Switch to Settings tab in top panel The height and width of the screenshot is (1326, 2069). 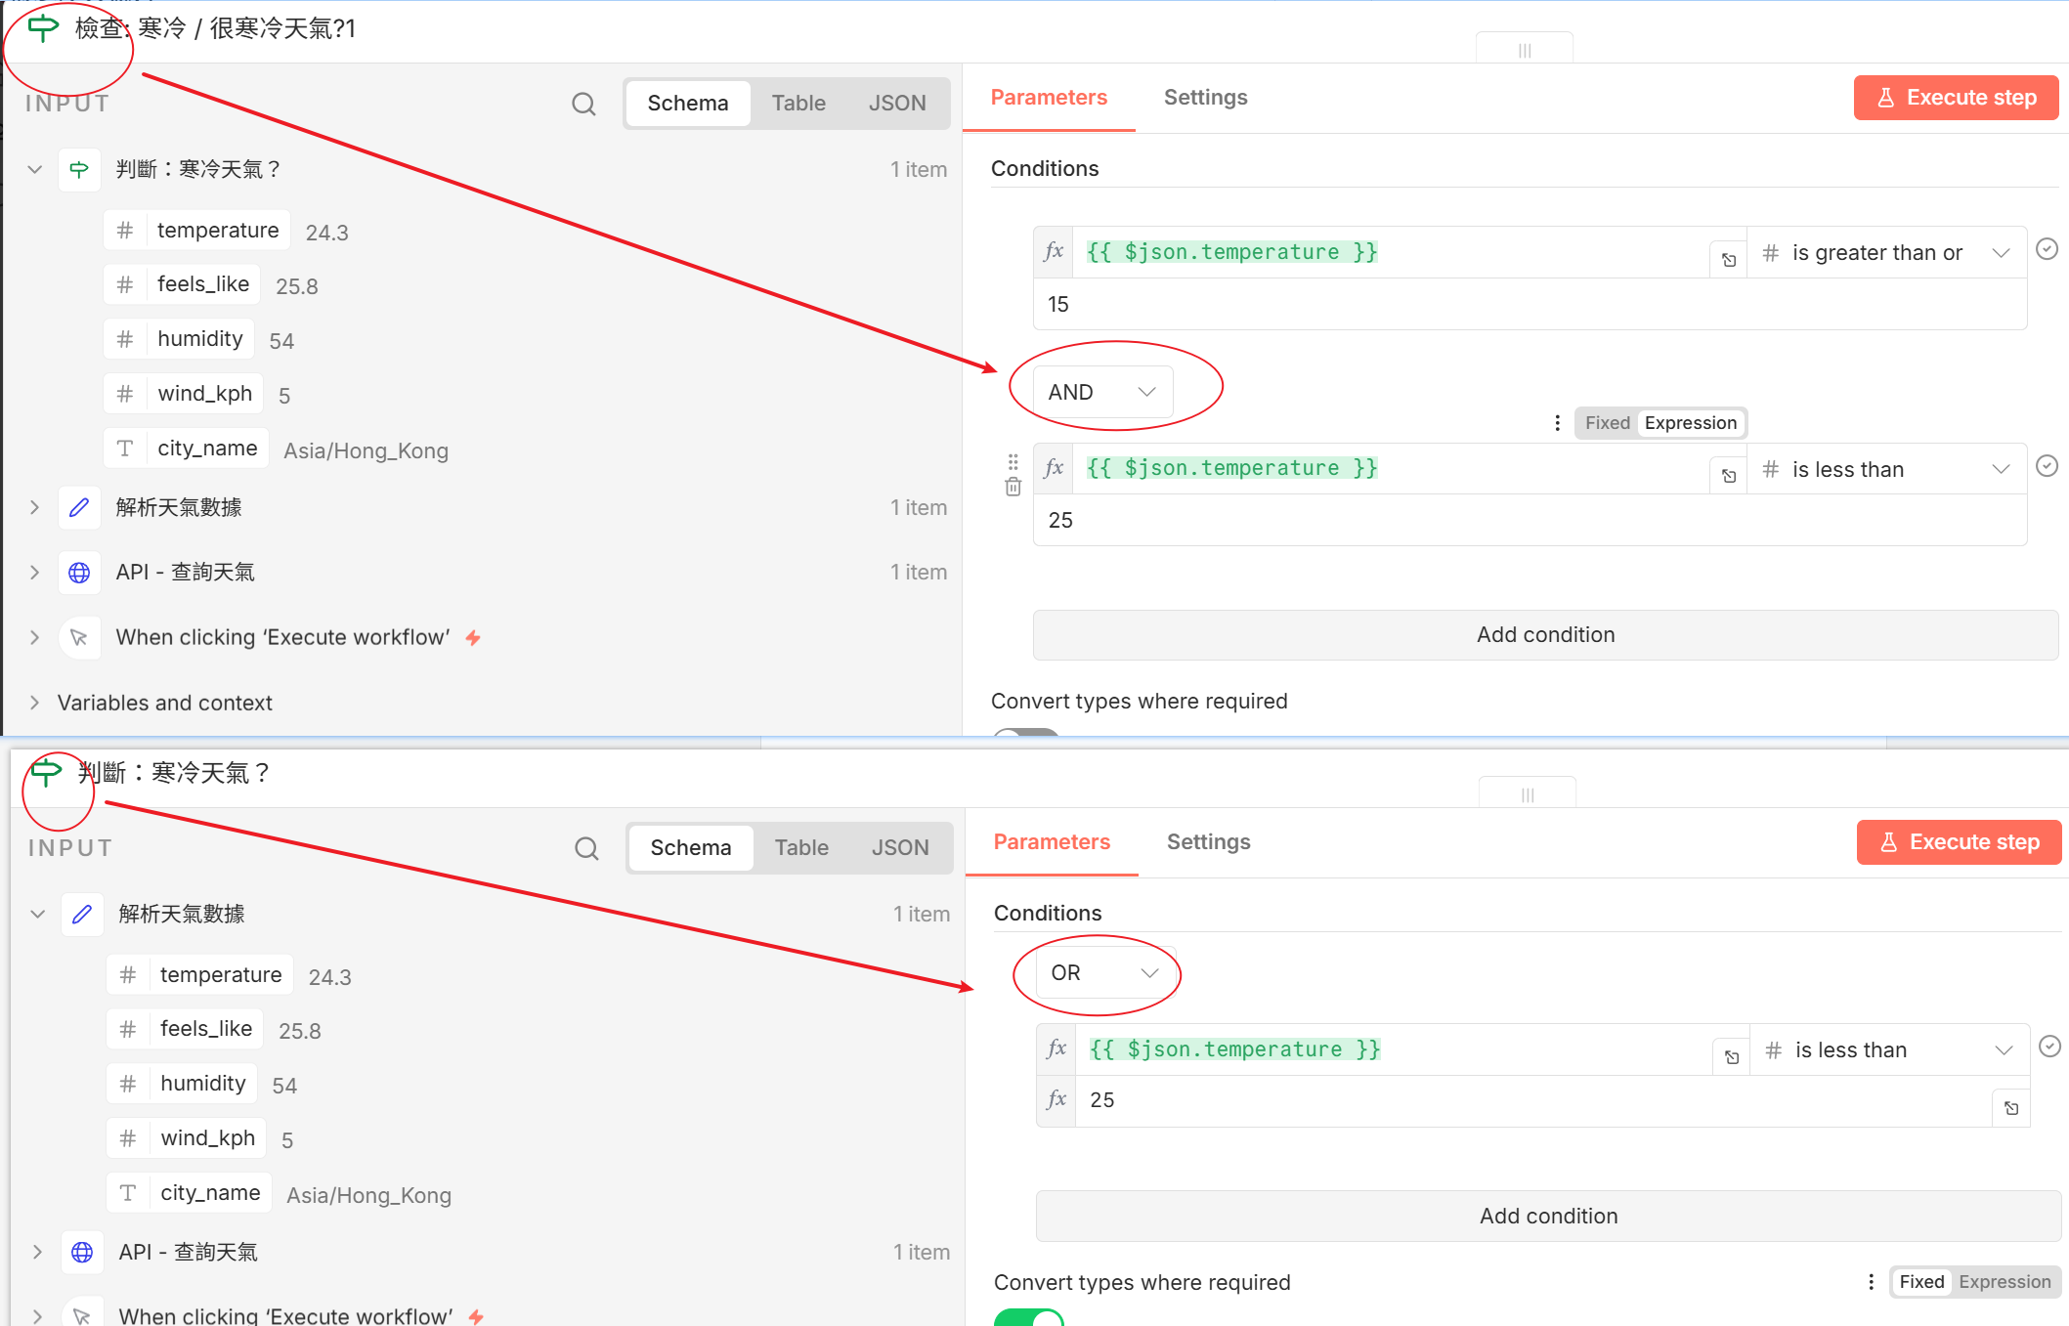click(1205, 98)
